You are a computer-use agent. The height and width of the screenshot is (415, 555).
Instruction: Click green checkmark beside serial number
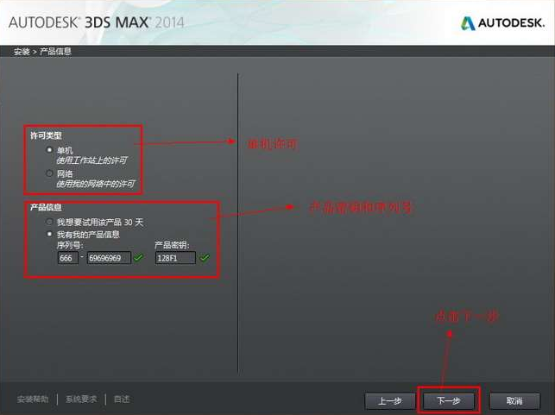pos(138,258)
